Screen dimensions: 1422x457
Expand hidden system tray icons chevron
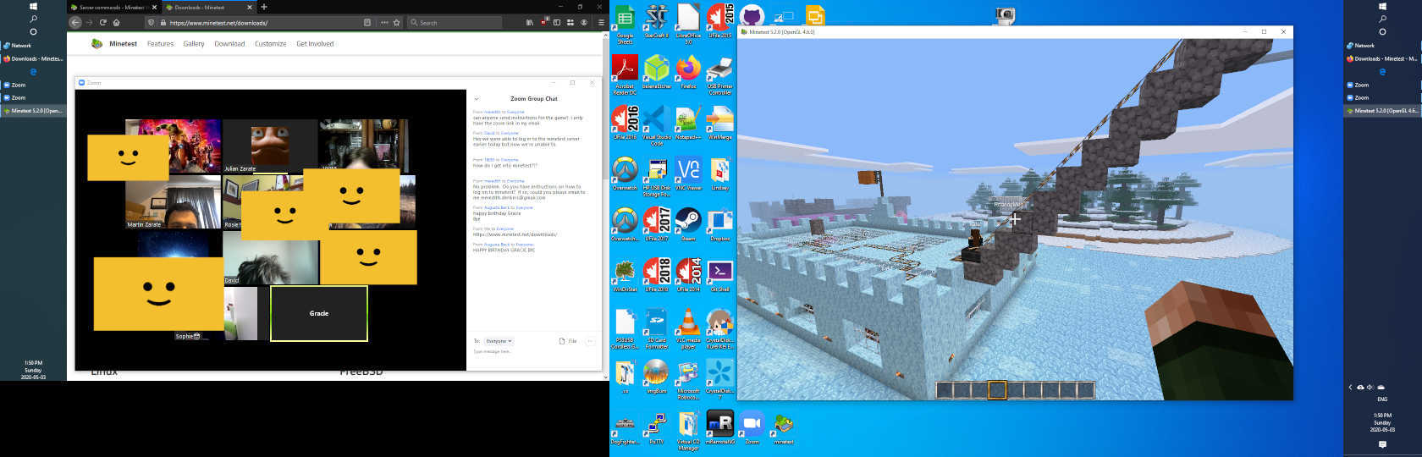tap(1350, 387)
